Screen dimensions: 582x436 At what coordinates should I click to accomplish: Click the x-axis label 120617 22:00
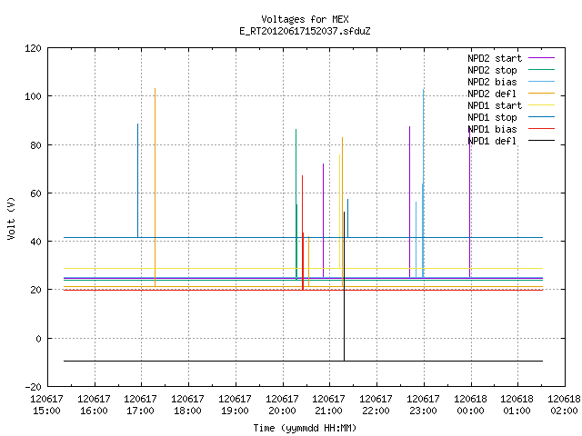pyautogui.click(x=376, y=405)
